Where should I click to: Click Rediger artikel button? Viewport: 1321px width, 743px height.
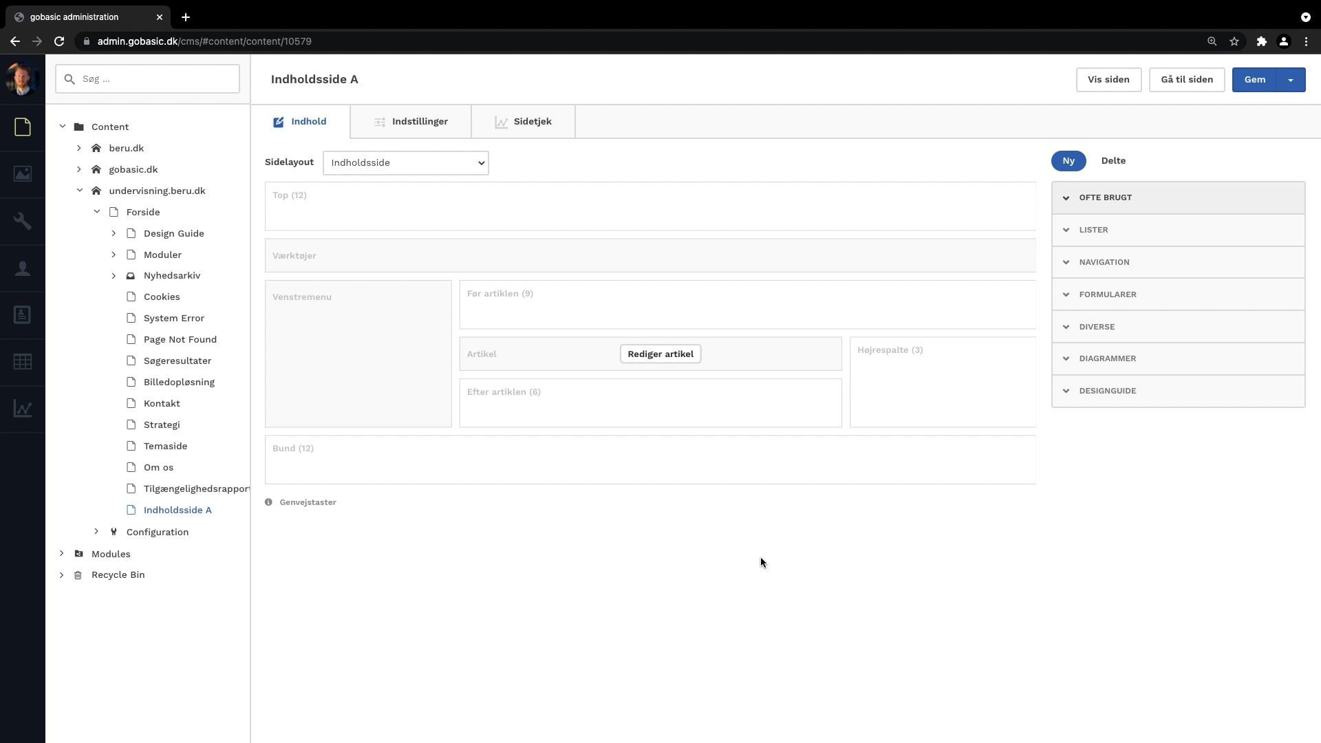coord(660,354)
